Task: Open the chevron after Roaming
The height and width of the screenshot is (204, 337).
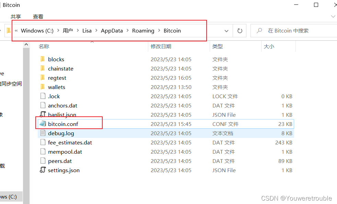Action: pos(159,31)
